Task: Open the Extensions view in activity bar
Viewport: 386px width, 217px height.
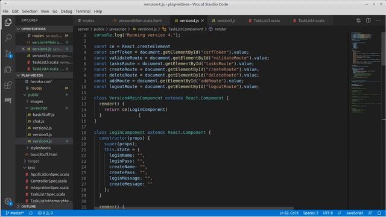Action: click(x=8, y=85)
